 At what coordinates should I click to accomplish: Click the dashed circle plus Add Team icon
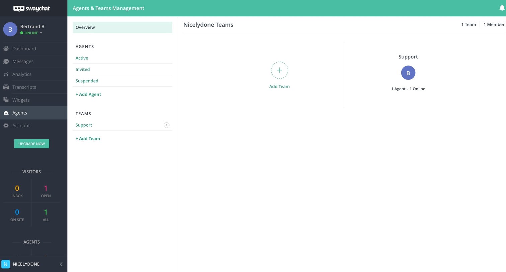coord(279,70)
